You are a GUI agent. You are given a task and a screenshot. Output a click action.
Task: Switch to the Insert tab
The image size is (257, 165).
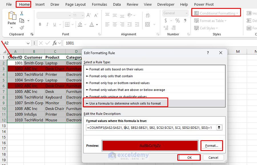coord(40,4)
